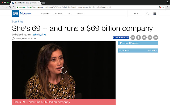Open the hamburger menu icon
This screenshot has height=106, width=170.
click(x=155, y=13)
